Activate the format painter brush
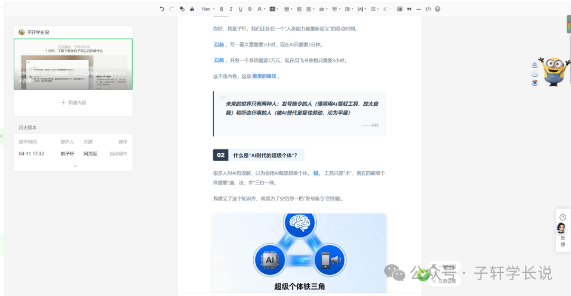The height and width of the screenshot is (296, 571). [192, 9]
